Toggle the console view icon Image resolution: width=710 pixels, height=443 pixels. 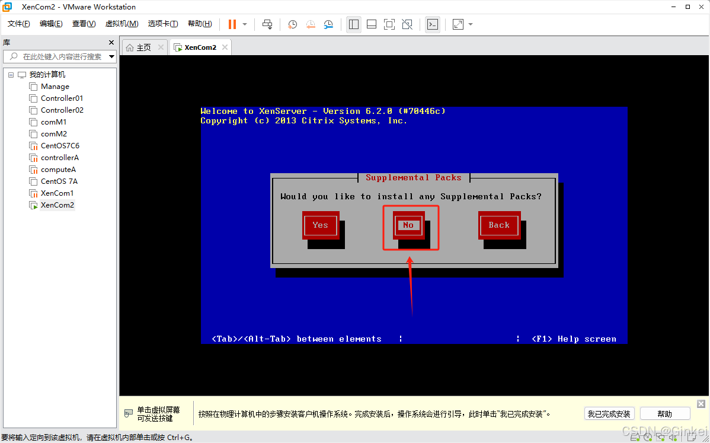(433, 24)
